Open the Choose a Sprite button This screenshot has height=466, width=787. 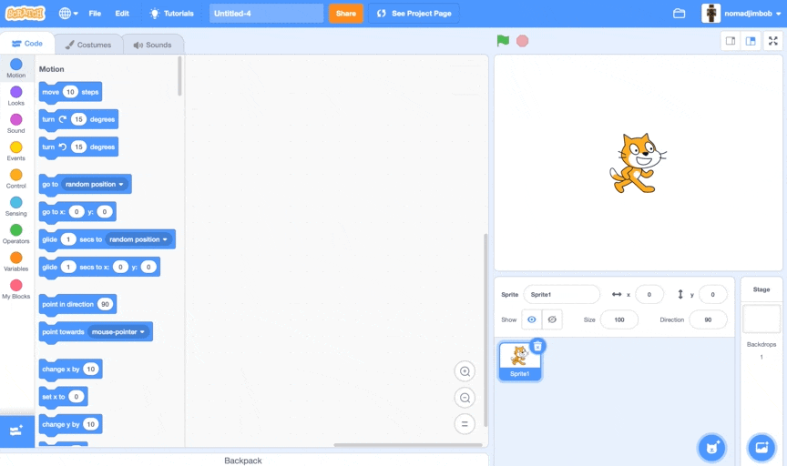711,447
